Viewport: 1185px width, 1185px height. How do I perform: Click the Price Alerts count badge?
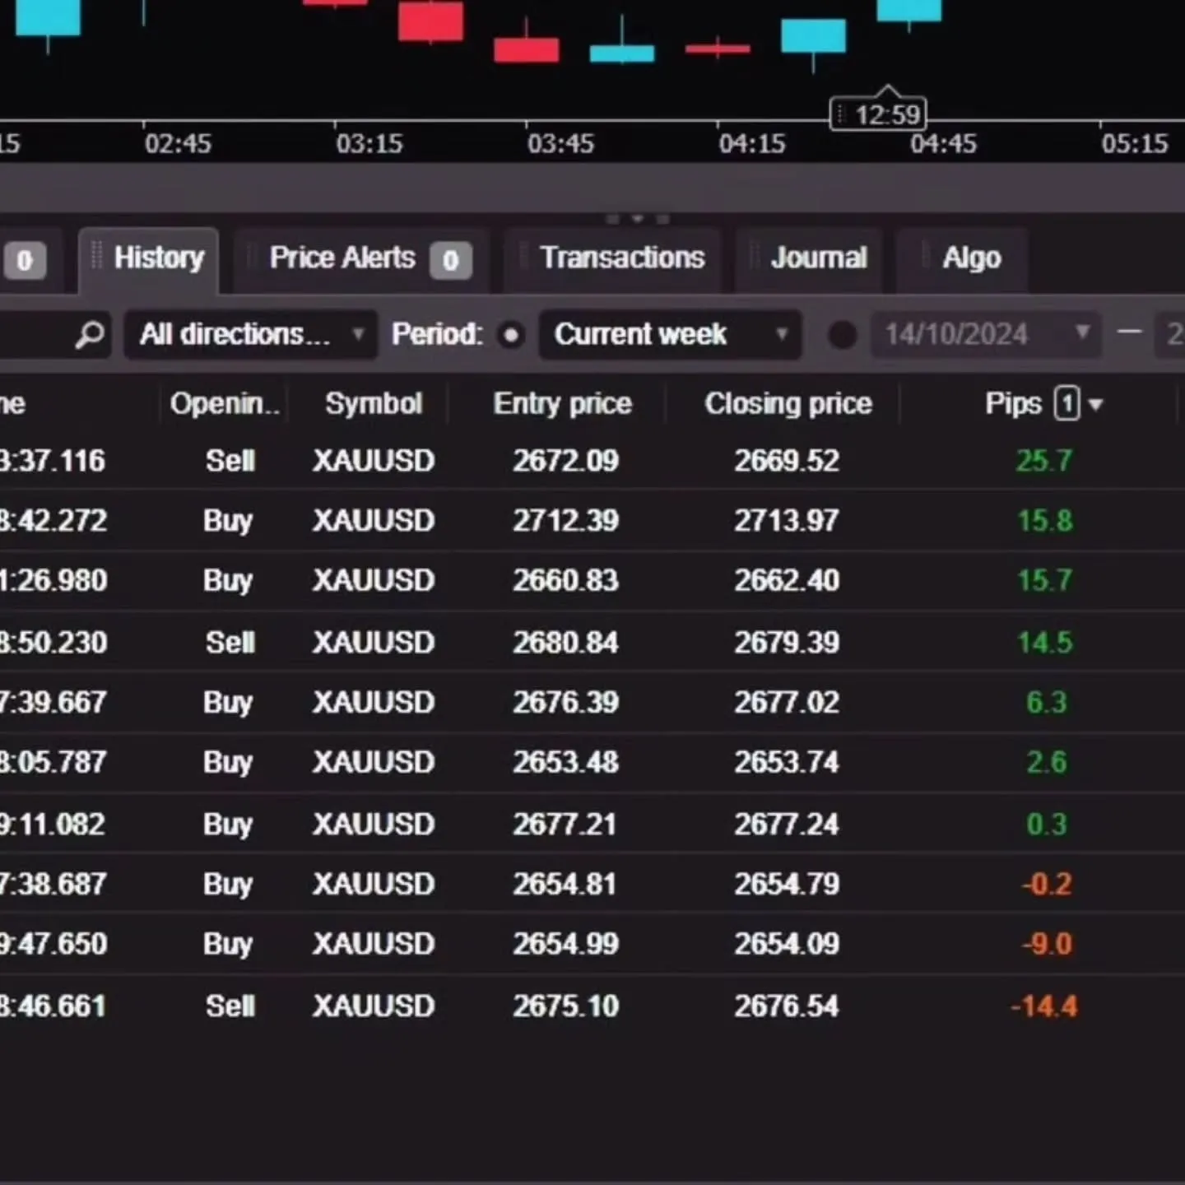pyautogui.click(x=450, y=260)
